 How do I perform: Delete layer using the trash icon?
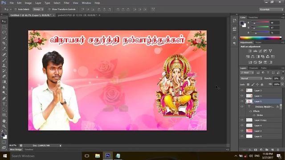pyautogui.click(x=278, y=150)
